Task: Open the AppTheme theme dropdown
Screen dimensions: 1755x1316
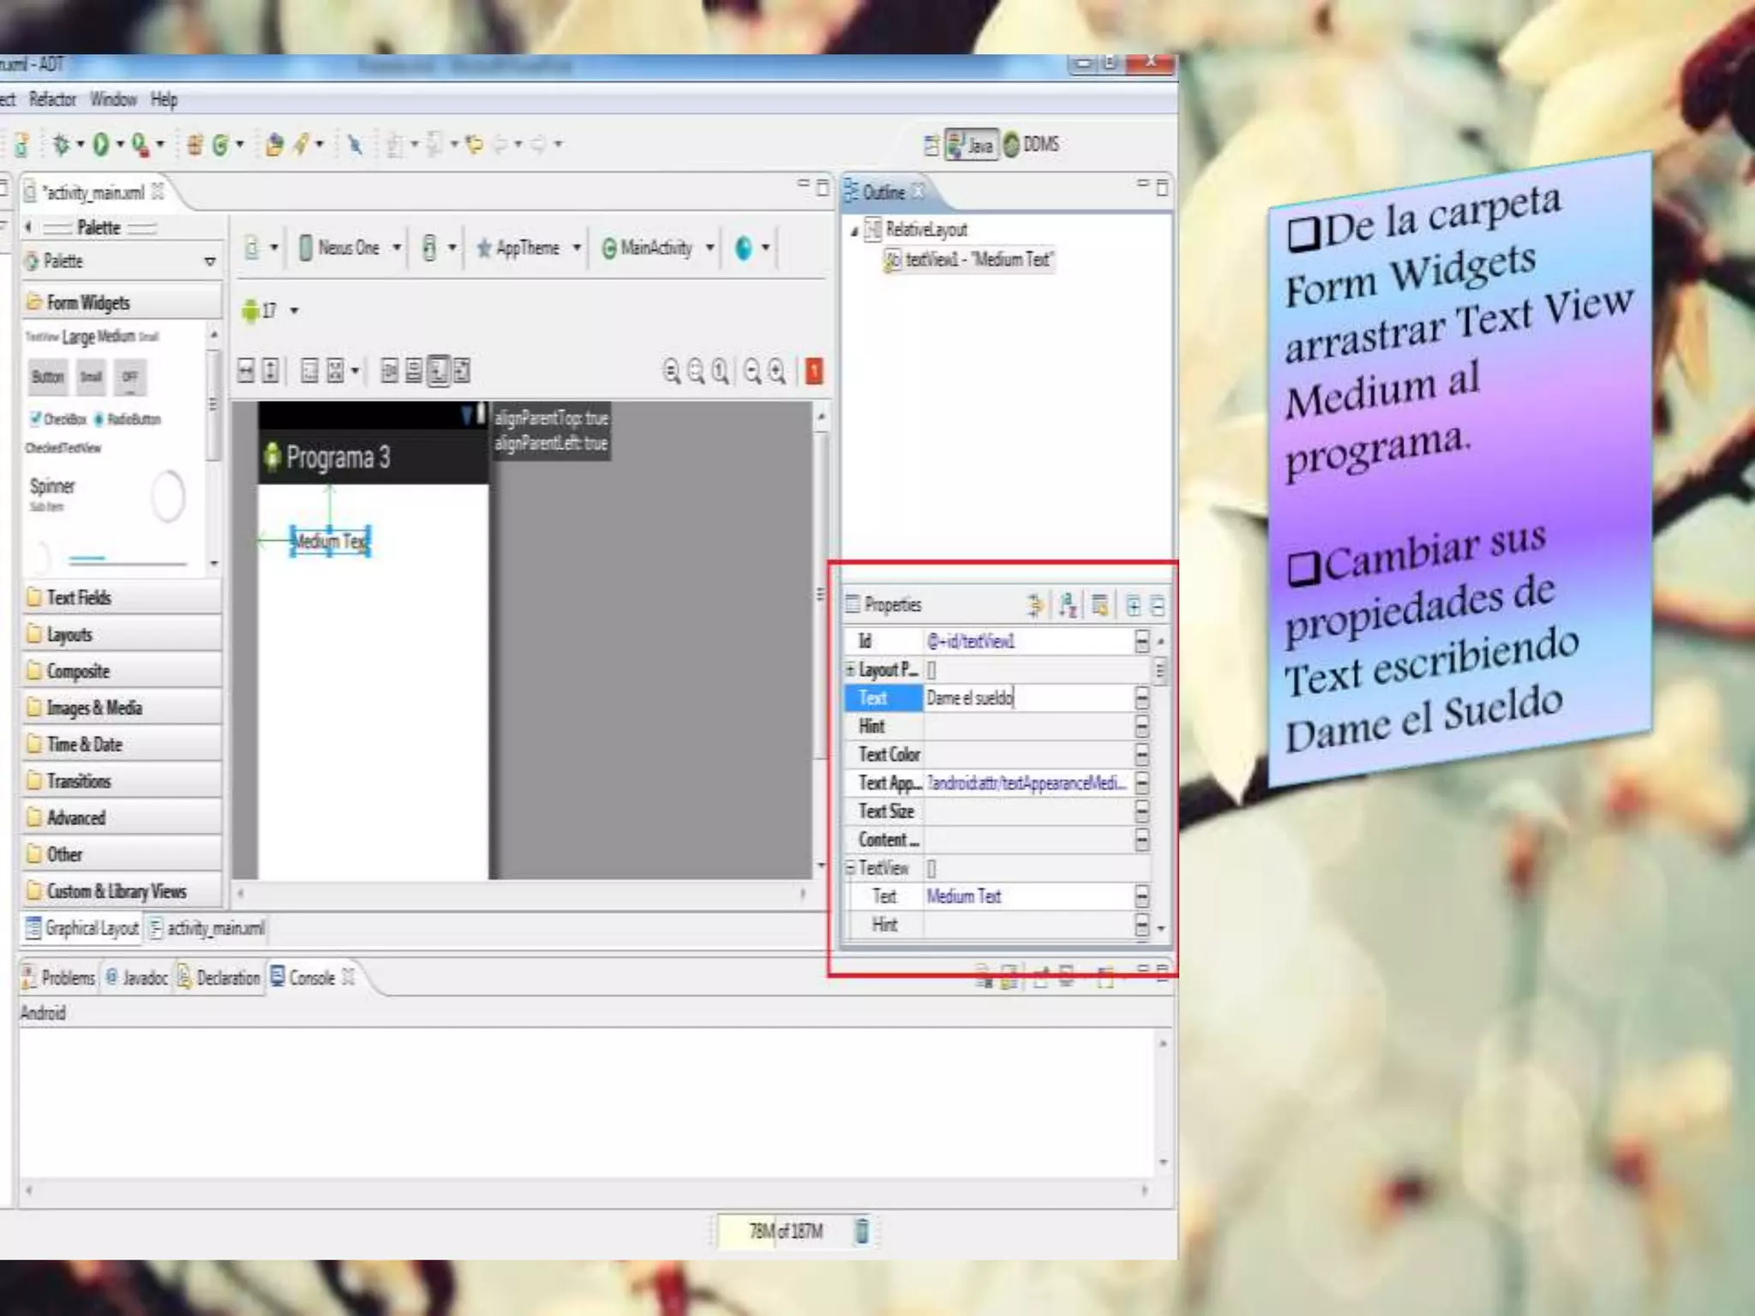Action: [529, 248]
